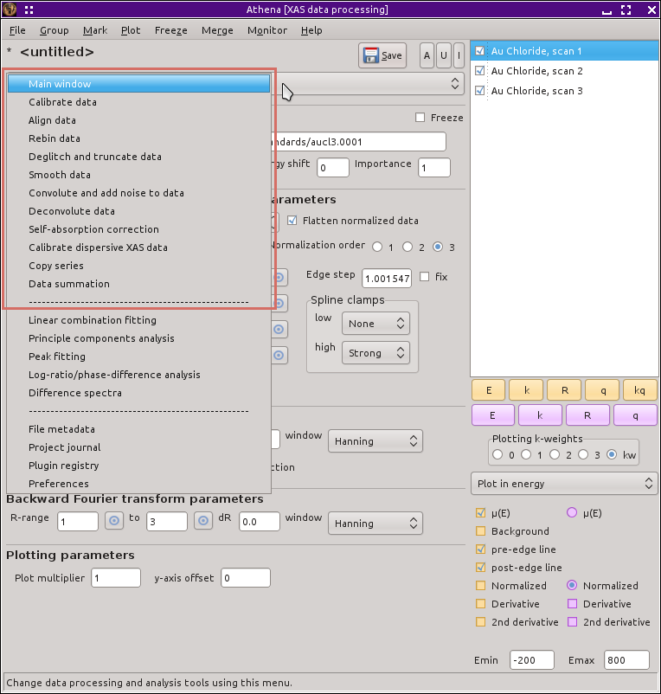The image size is (661, 694).
Task: Plot marked groups in k with purple k
Action: [x=540, y=415]
